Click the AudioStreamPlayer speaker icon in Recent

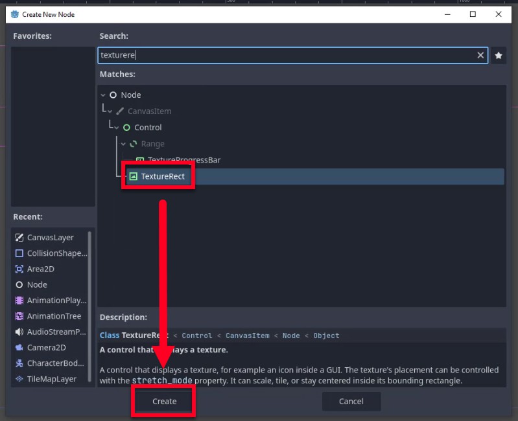click(x=19, y=332)
